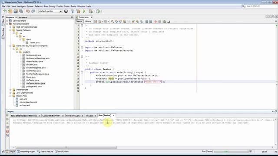The width and height of the screenshot is (278, 156).
Task: Click the Stop Macro Recording icon
Action: 159,21
